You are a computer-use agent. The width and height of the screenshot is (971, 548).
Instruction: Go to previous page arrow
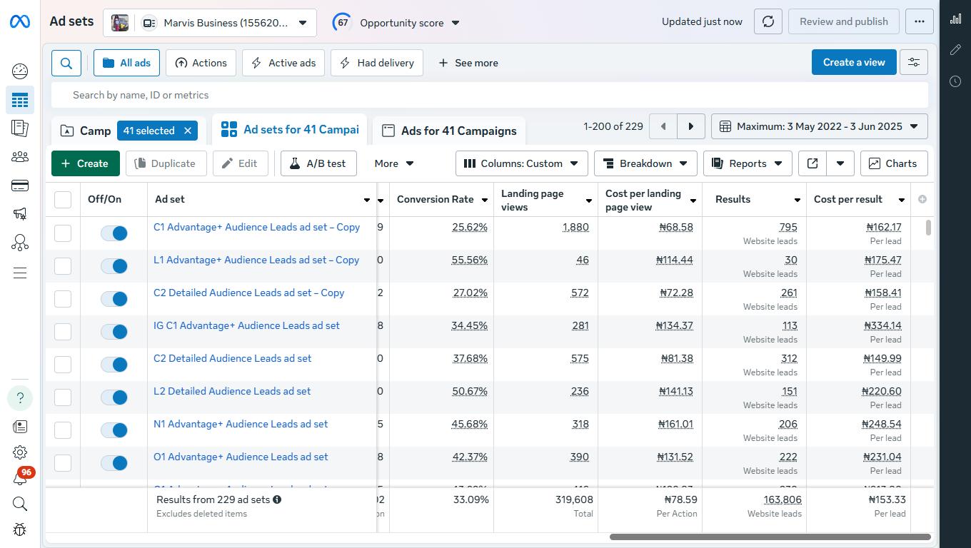(x=663, y=126)
